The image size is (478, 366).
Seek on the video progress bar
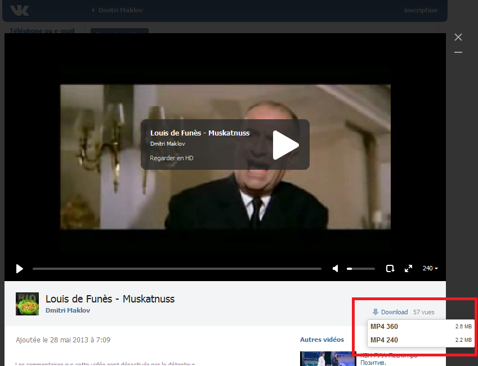[x=177, y=269]
